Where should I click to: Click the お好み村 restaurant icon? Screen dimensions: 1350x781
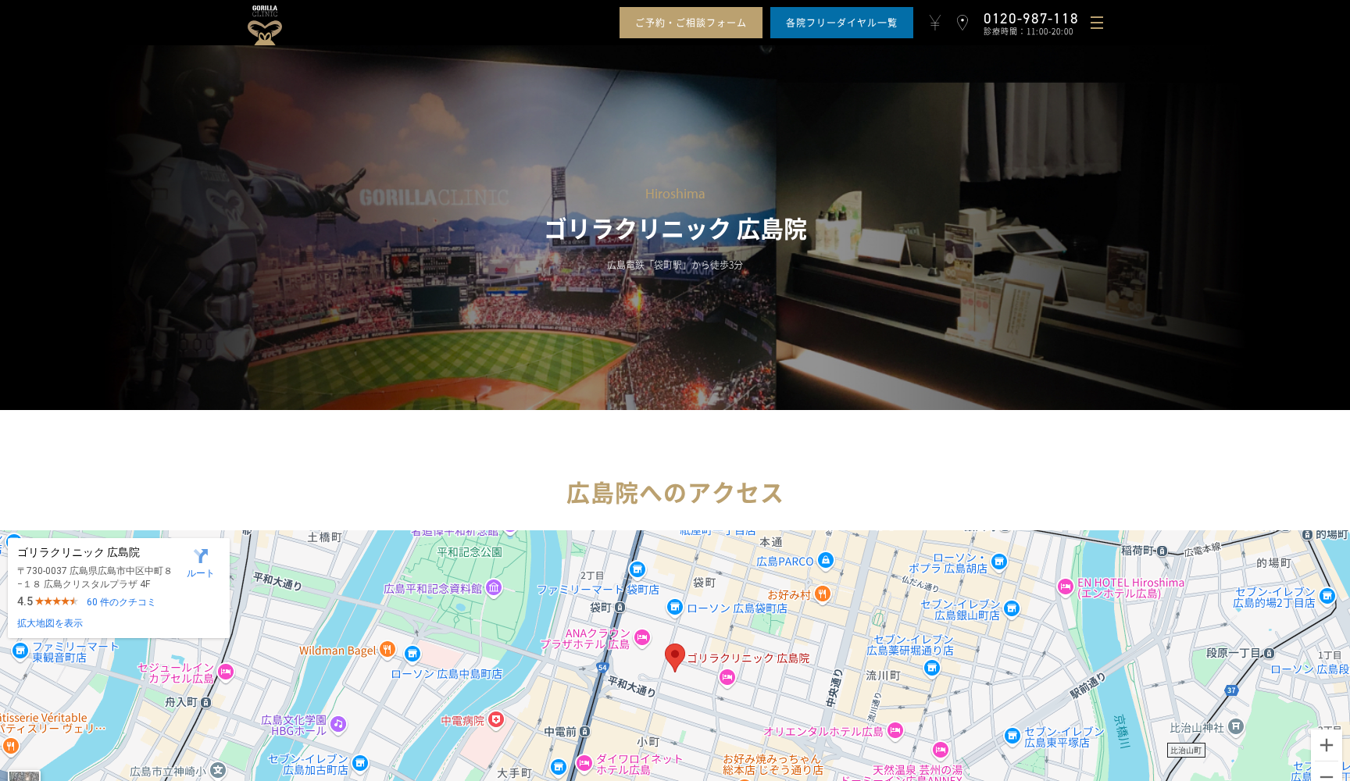point(822,594)
